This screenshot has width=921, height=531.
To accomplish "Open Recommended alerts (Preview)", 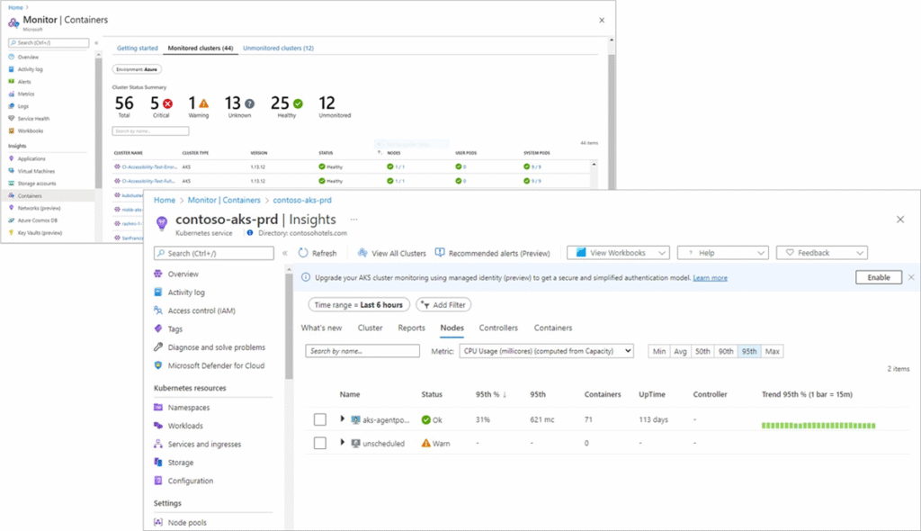I will (x=492, y=253).
